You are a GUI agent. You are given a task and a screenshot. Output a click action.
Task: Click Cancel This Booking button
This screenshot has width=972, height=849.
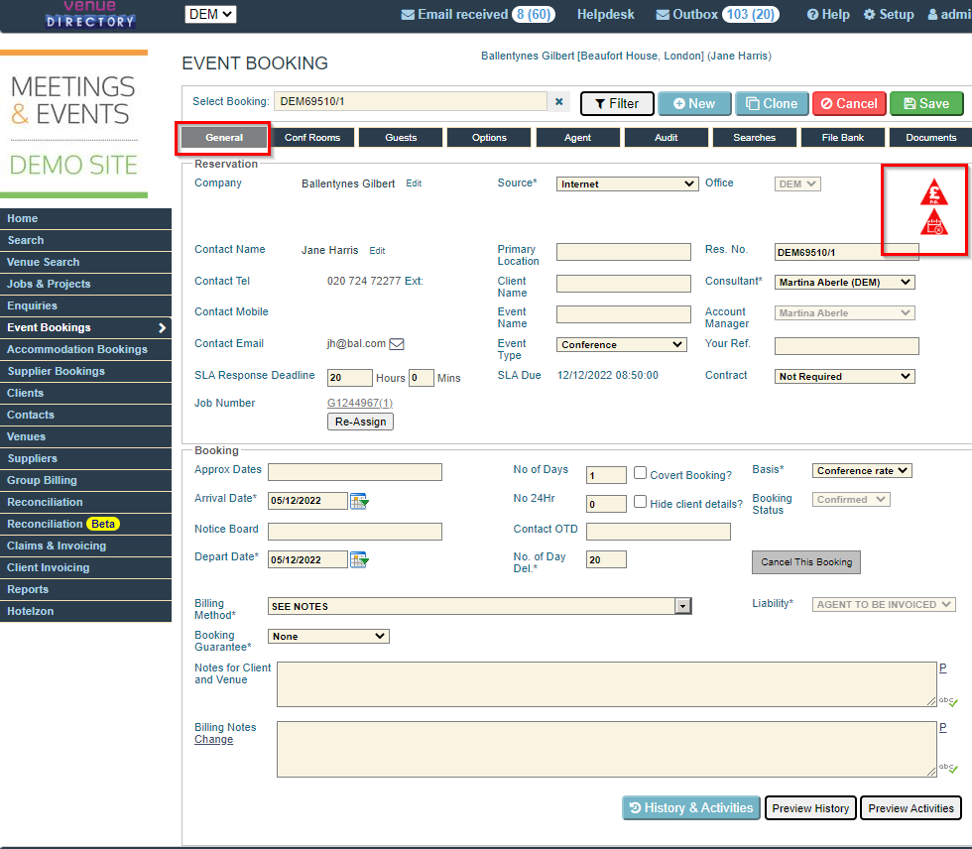click(805, 562)
